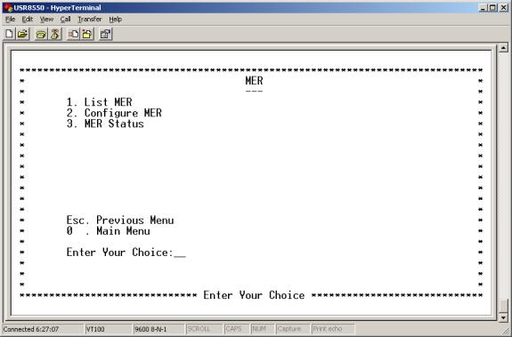Open the Help menu
512x337 pixels.
[115, 20]
